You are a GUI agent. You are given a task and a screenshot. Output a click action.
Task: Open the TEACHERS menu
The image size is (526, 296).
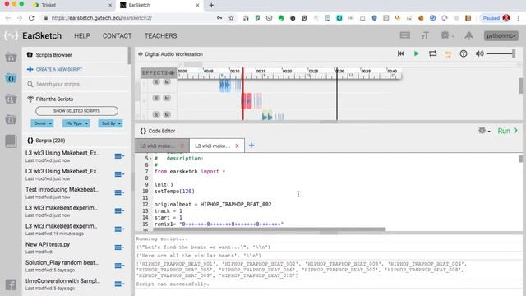click(x=161, y=35)
